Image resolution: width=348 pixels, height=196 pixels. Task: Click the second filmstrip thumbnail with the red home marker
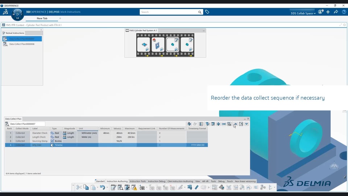pos(158,45)
